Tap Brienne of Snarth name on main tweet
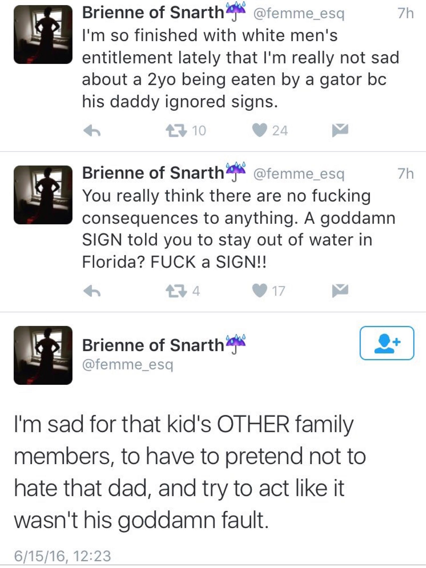 [153, 345]
